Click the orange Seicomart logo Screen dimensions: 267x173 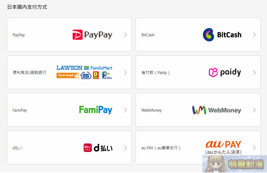(x=68, y=75)
